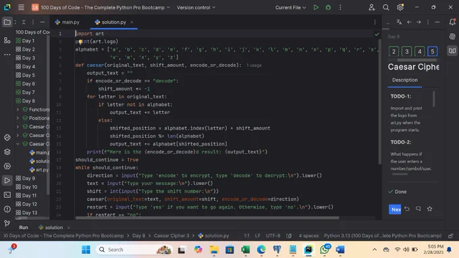Open WhatsApp from the taskbar

[325, 250]
